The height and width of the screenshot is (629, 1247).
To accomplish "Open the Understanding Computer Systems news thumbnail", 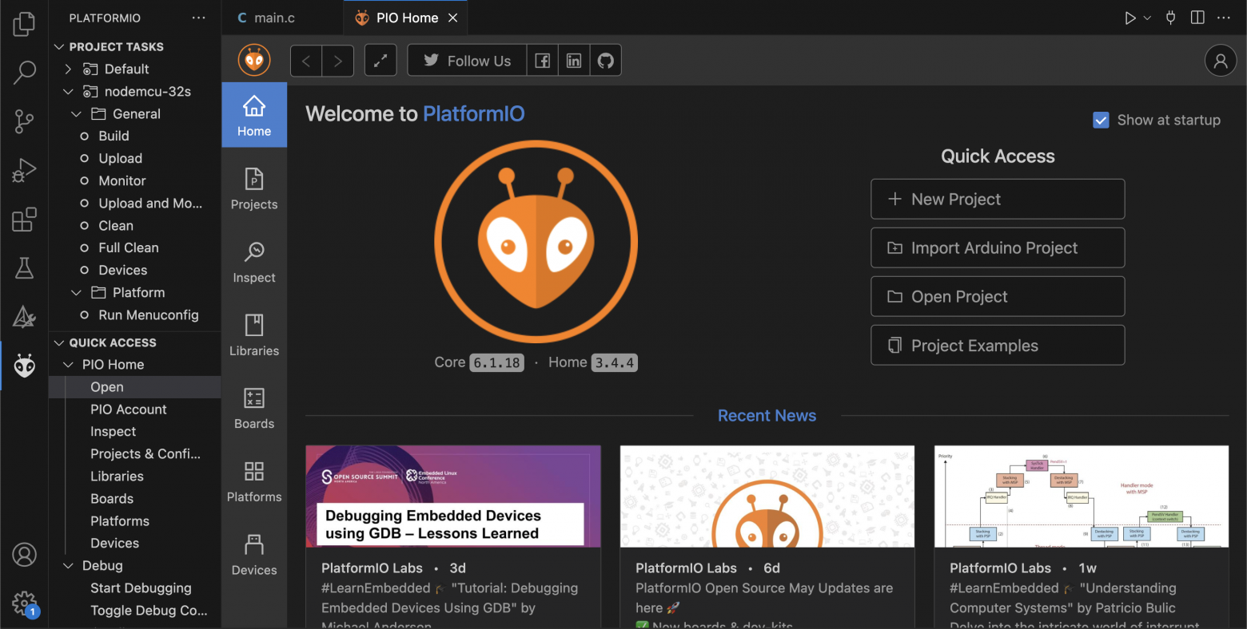I will coord(1082,496).
